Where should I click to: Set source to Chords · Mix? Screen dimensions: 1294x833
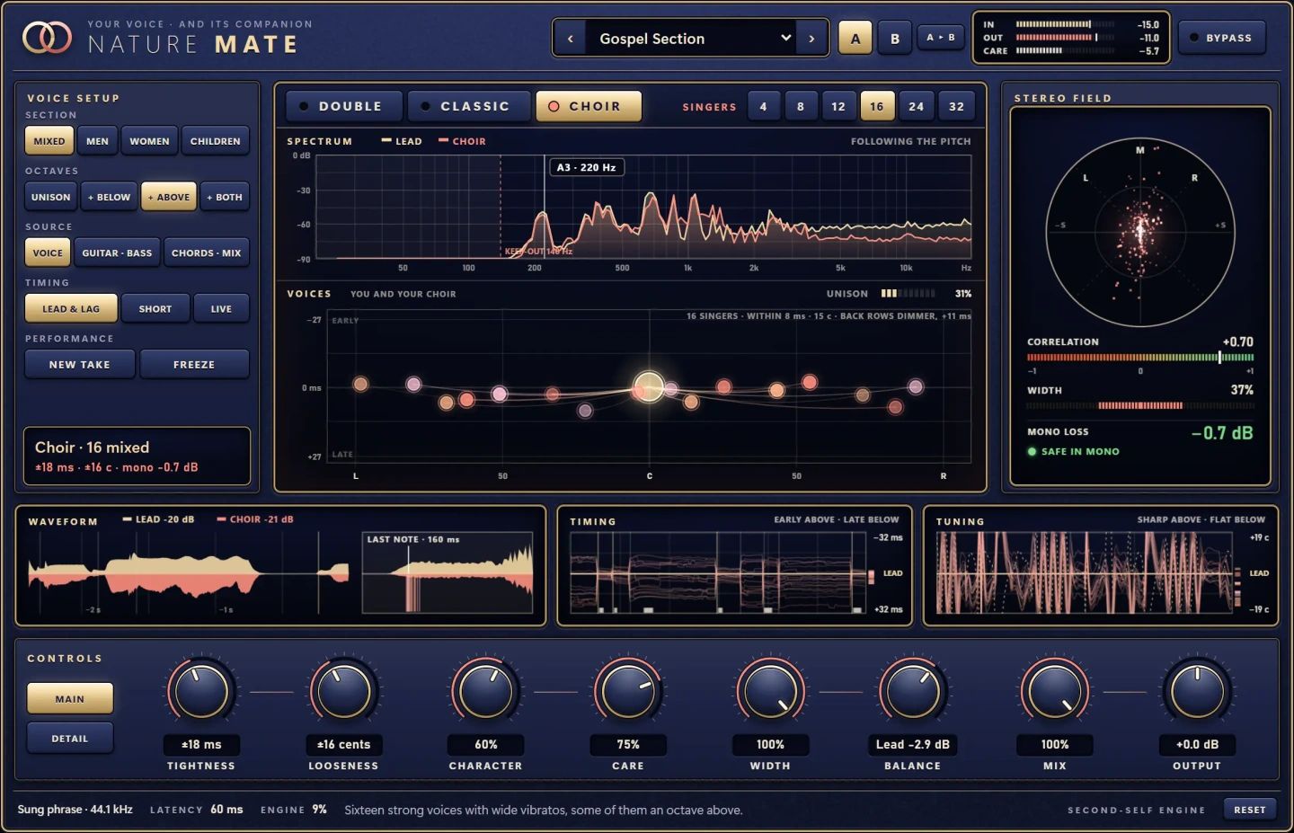pos(207,253)
